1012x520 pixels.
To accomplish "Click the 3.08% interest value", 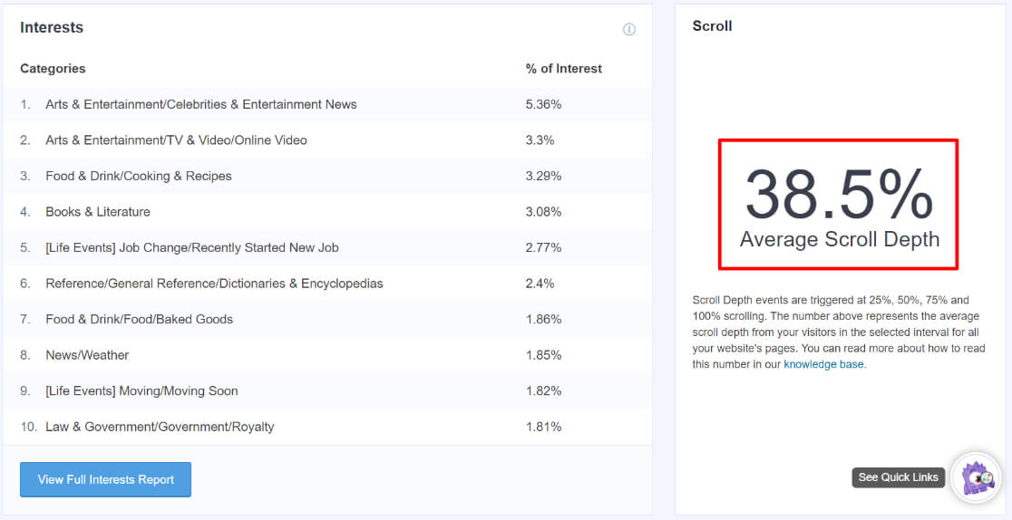I will (543, 212).
